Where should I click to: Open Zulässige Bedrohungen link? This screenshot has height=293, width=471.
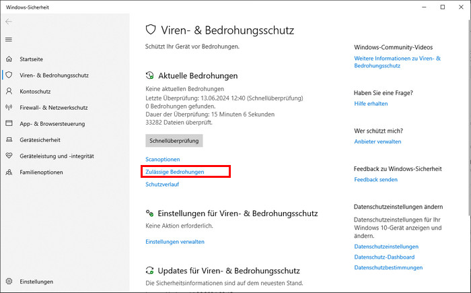(175, 172)
